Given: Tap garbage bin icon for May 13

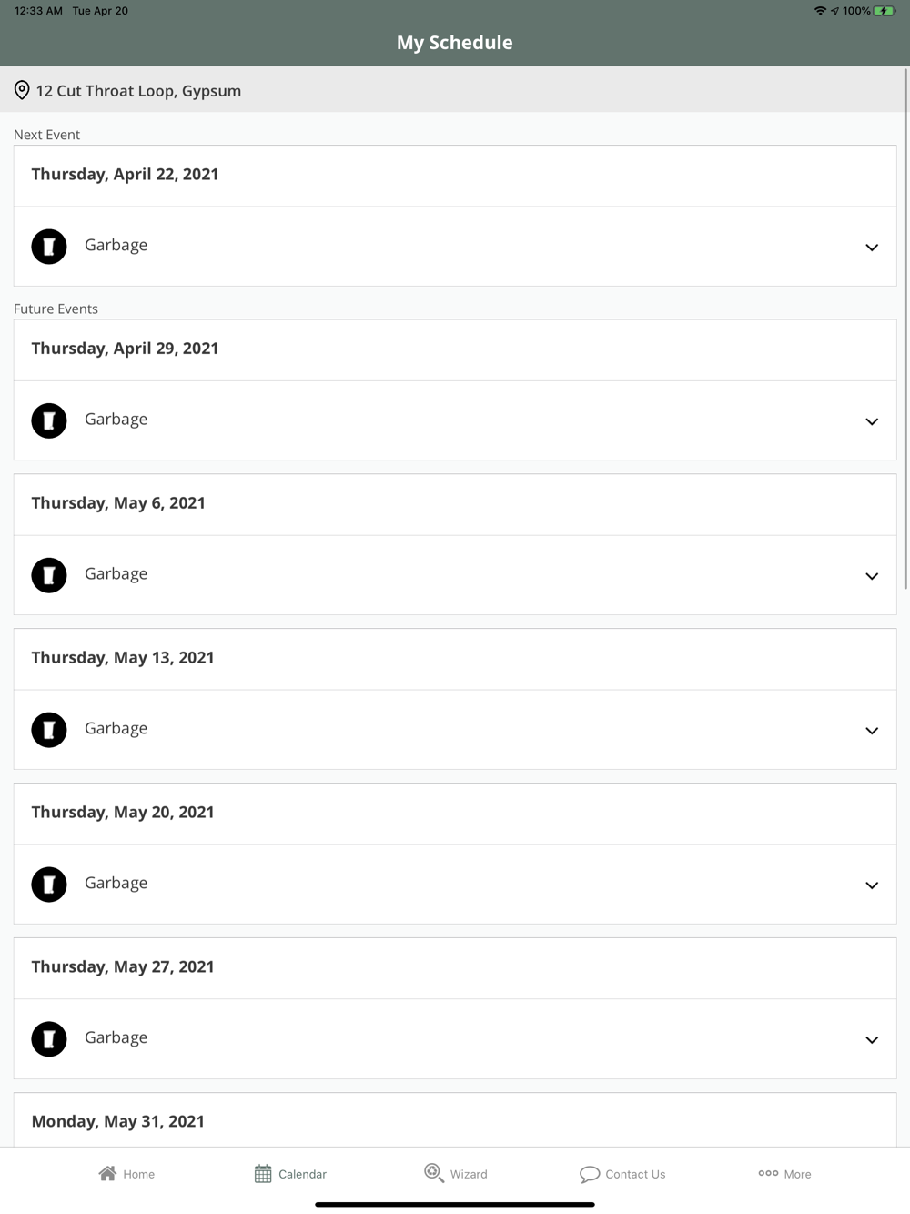Looking at the screenshot, I should pyautogui.click(x=49, y=730).
